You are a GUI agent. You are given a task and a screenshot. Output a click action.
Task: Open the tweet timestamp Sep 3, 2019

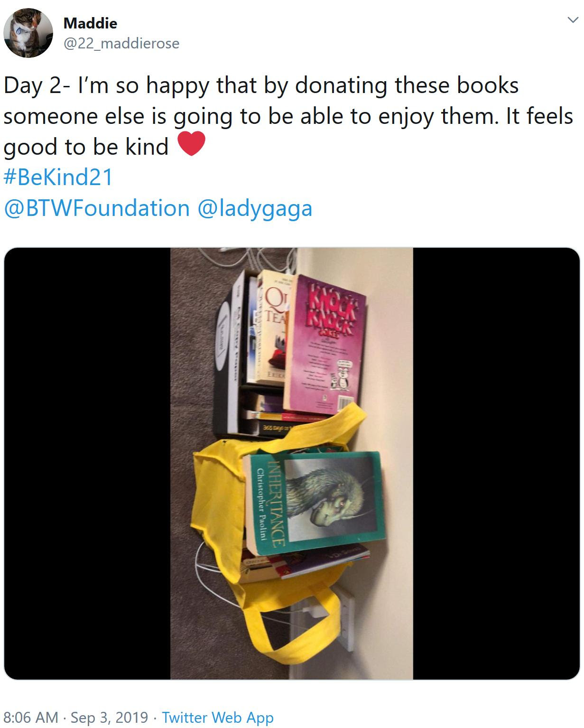pos(109,717)
